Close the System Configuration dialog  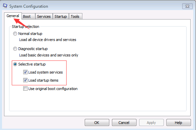(x=187, y=6)
